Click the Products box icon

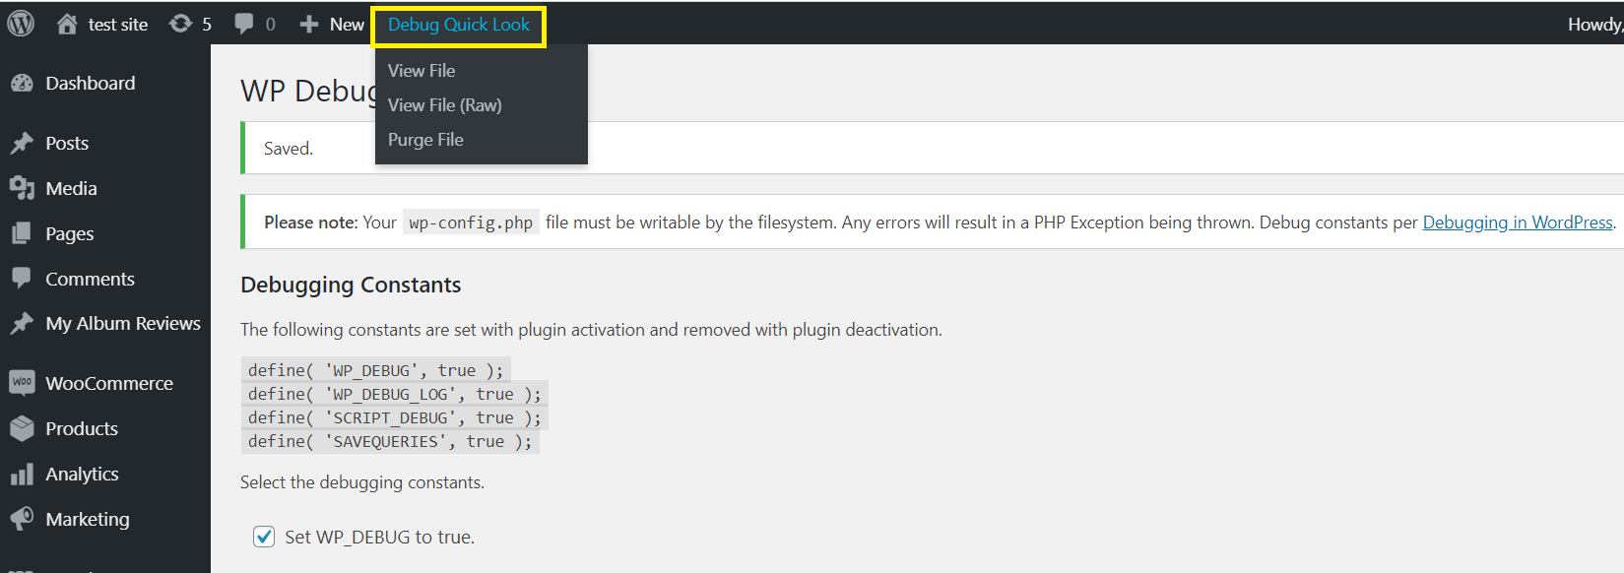[x=22, y=428]
